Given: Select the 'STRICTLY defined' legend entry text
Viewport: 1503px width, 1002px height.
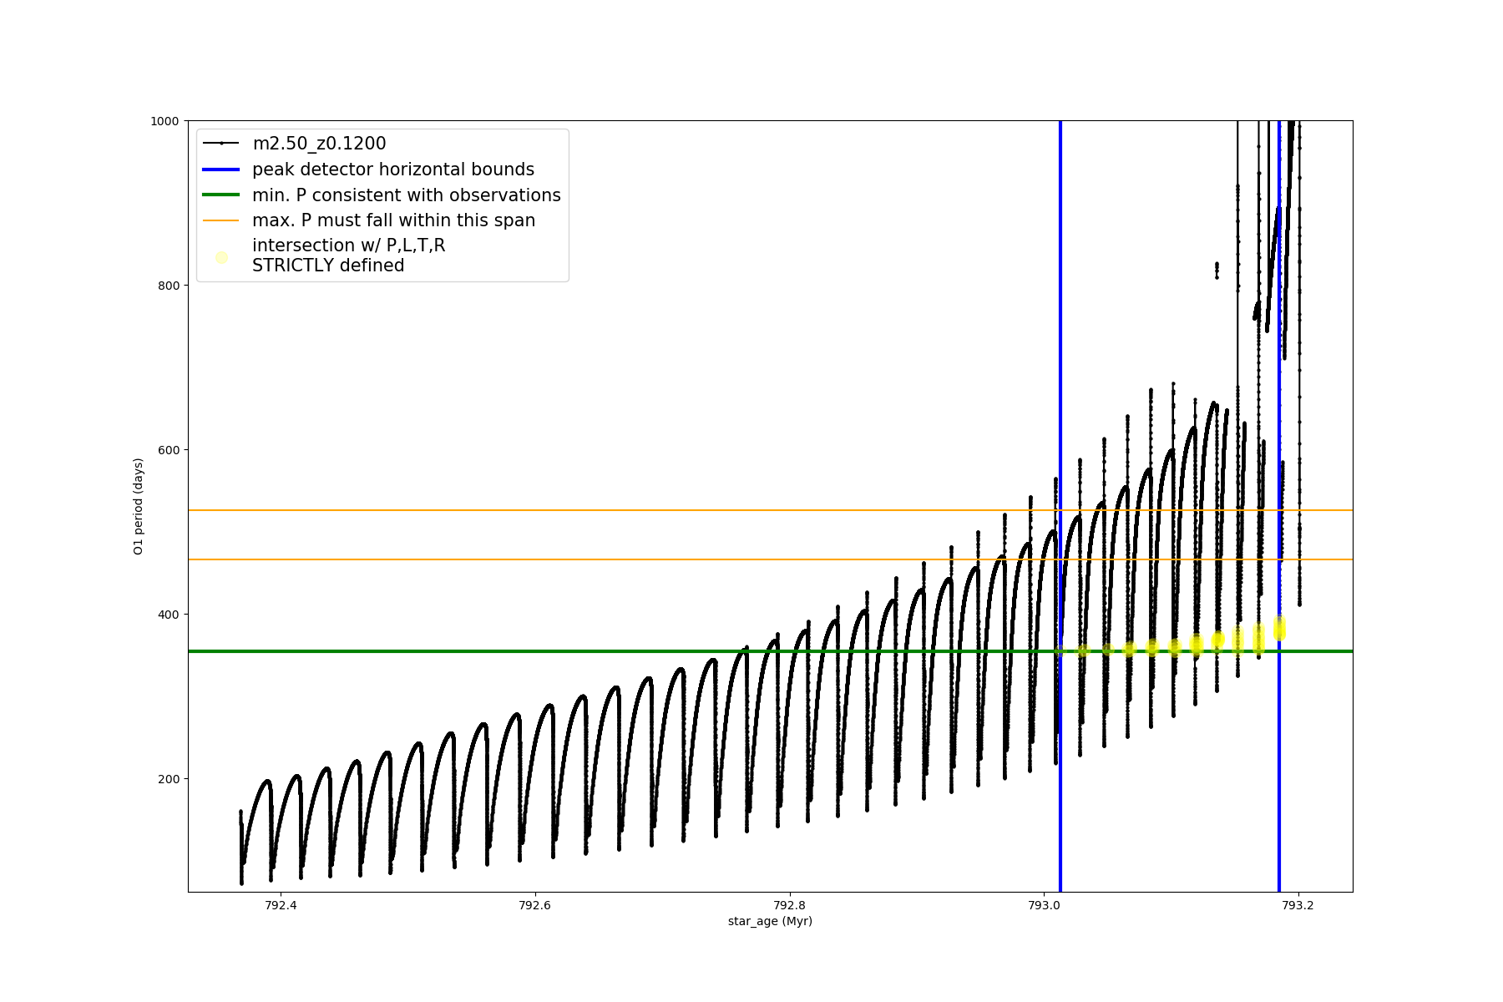Looking at the screenshot, I should [x=328, y=266].
